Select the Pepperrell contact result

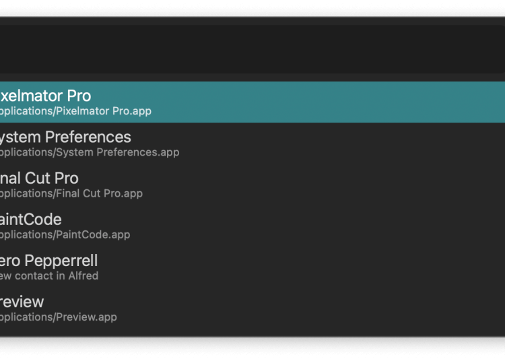click(48, 261)
